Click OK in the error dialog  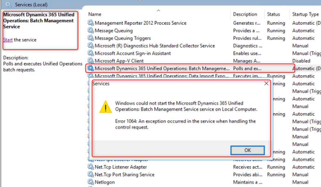coord(248,150)
